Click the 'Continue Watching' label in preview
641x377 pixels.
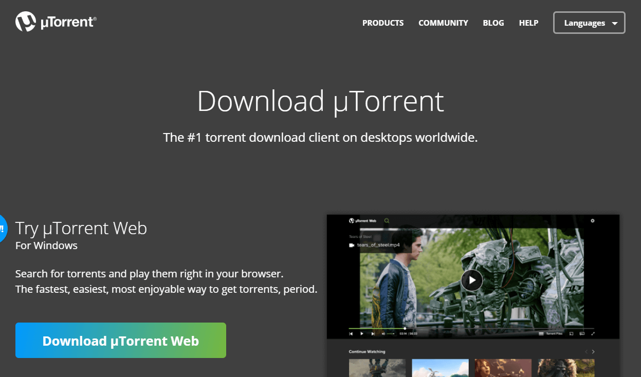tap(367, 352)
